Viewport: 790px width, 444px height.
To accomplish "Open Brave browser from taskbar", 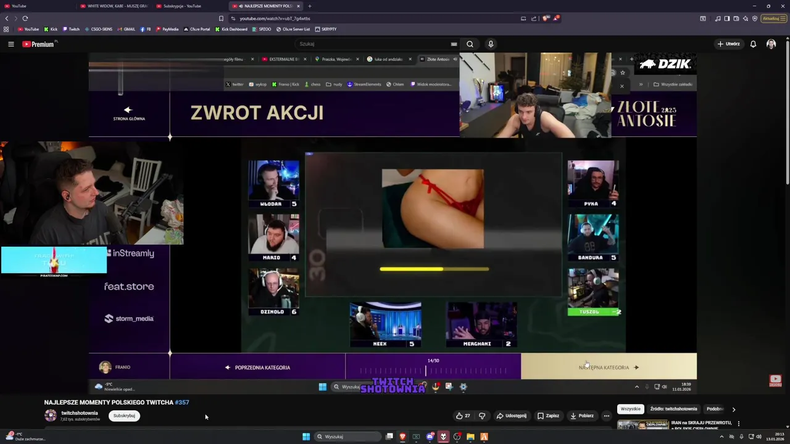I will coord(402,437).
